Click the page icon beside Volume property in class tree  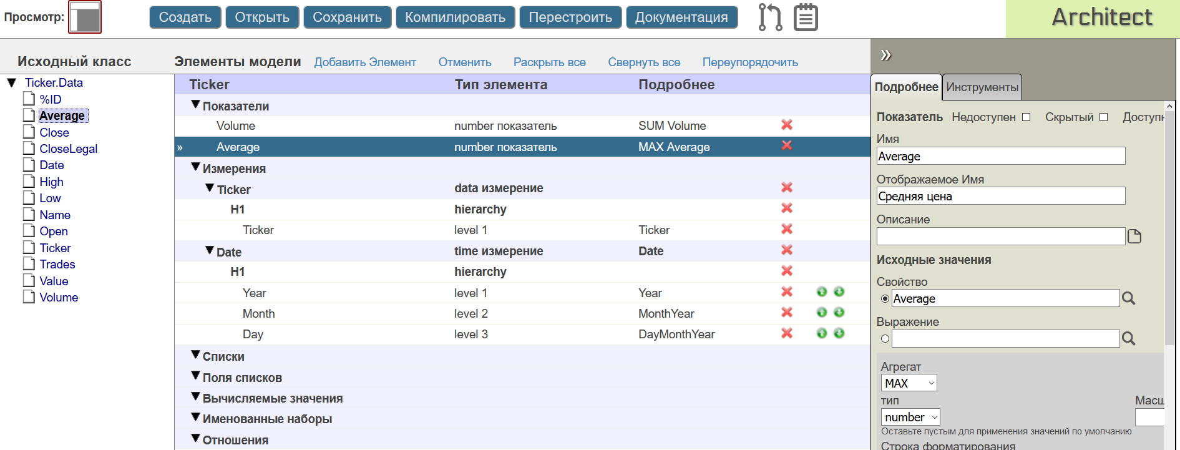[29, 296]
